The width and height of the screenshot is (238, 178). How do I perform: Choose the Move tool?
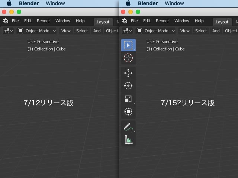click(x=128, y=73)
